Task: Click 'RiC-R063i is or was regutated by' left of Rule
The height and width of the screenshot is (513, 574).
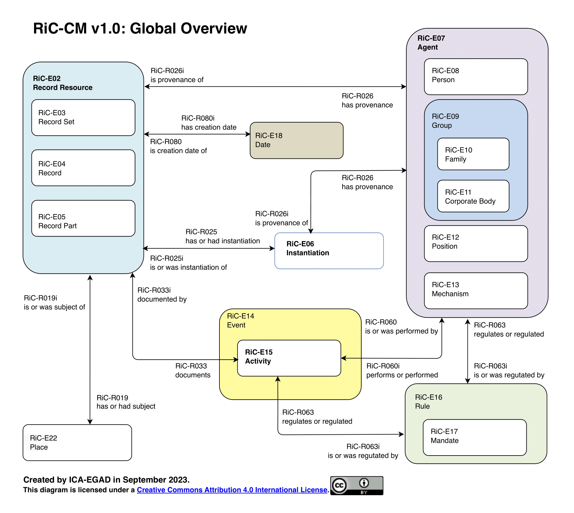Action: (363, 451)
